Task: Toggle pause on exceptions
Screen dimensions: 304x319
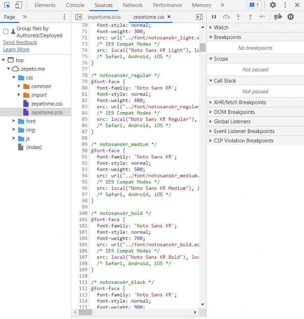Action: pyautogui.click(x=290, y=17)
